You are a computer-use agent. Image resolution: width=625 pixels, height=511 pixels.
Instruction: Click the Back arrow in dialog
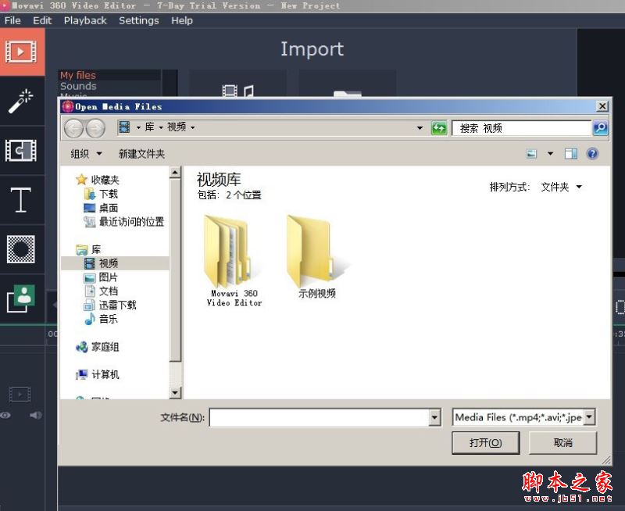73,128
